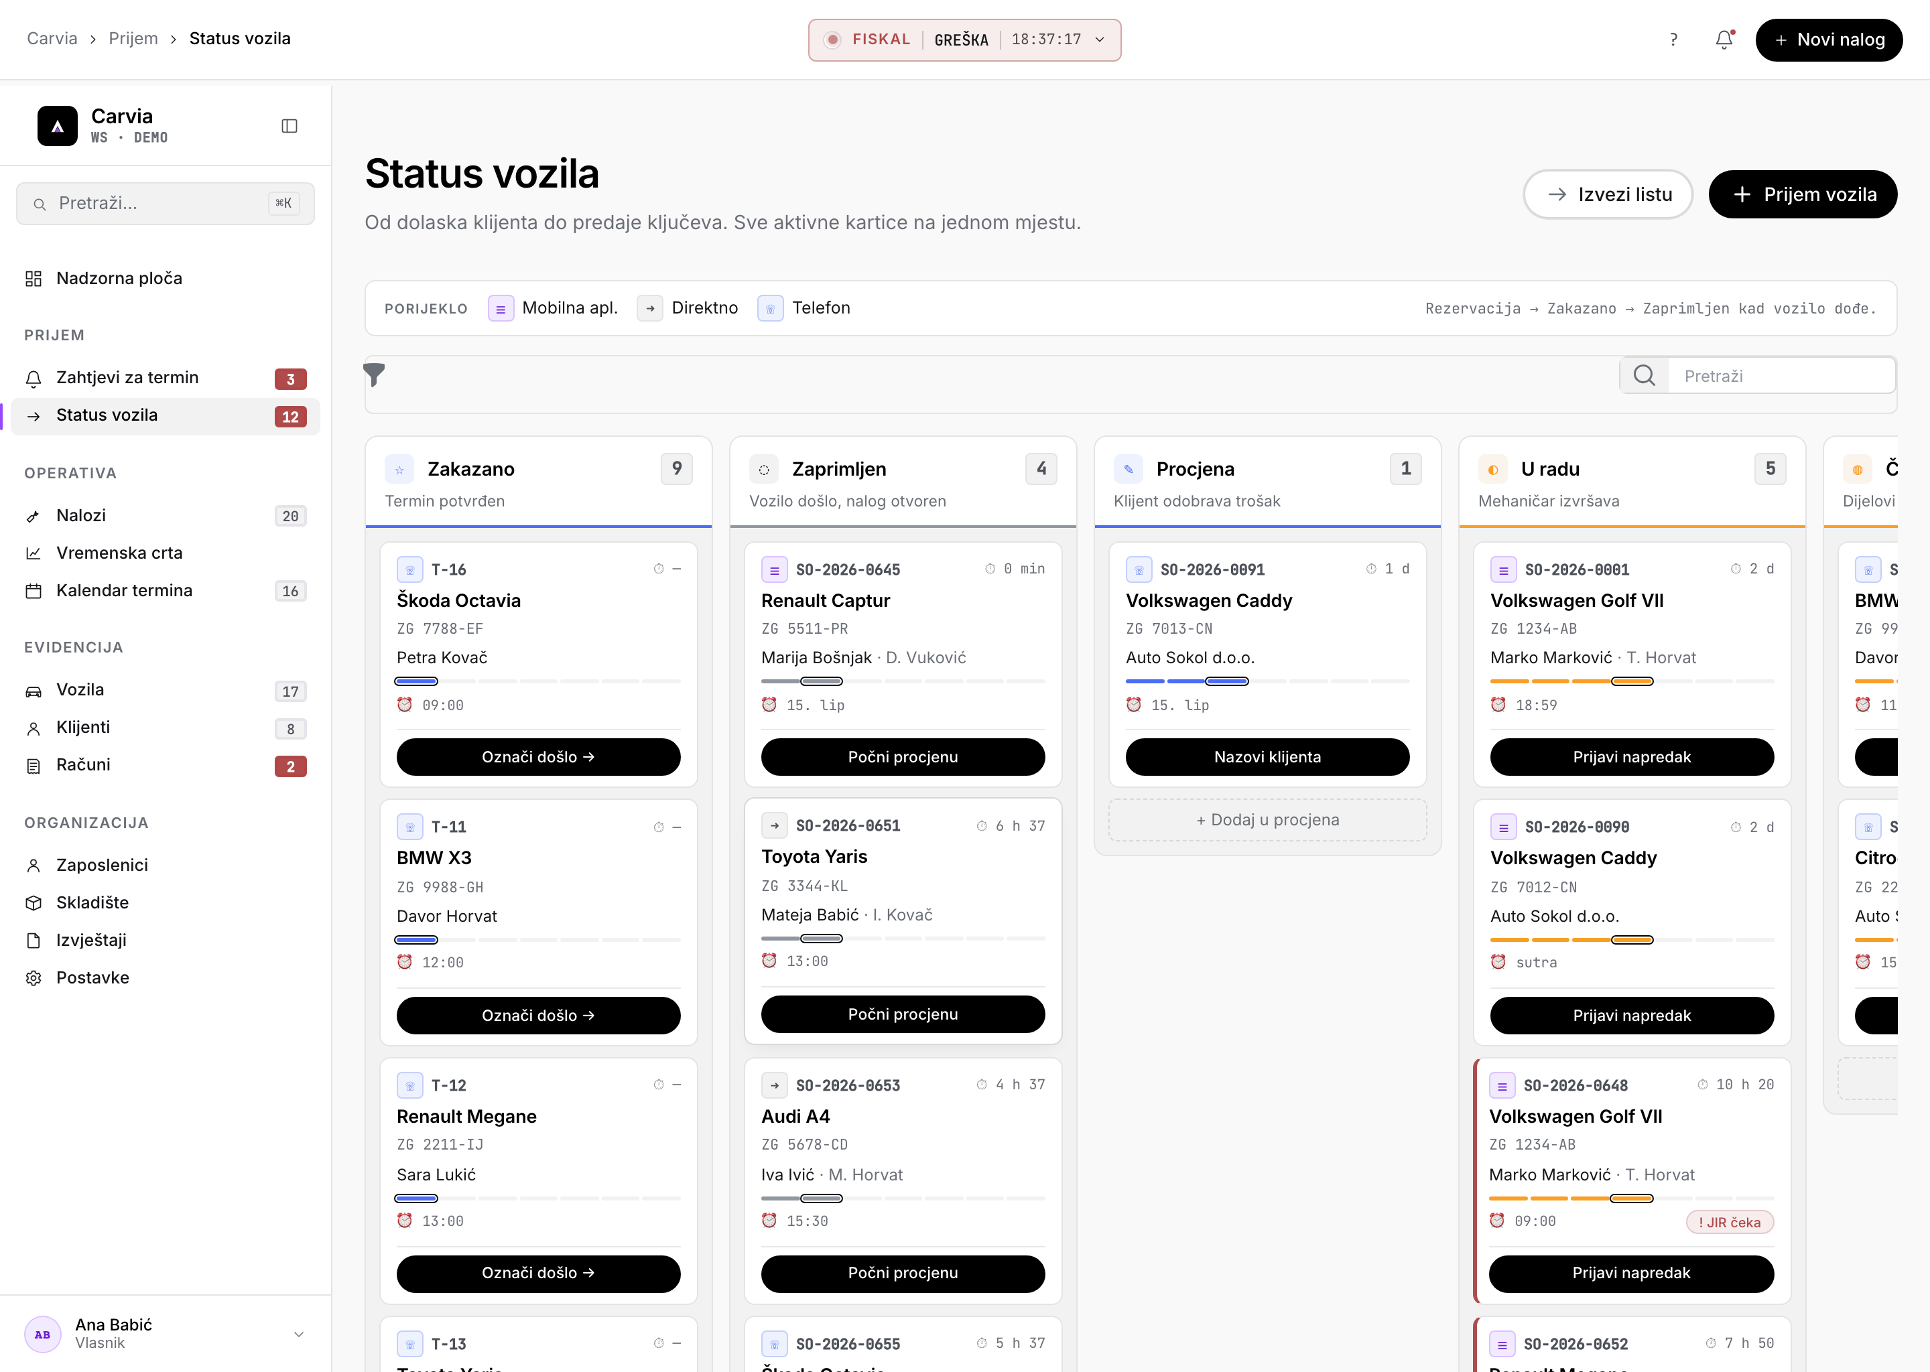Click Označi došlo on BMW X3 card
The width and height of the screenshot is (1930, 1372).
pos(538,1016)
